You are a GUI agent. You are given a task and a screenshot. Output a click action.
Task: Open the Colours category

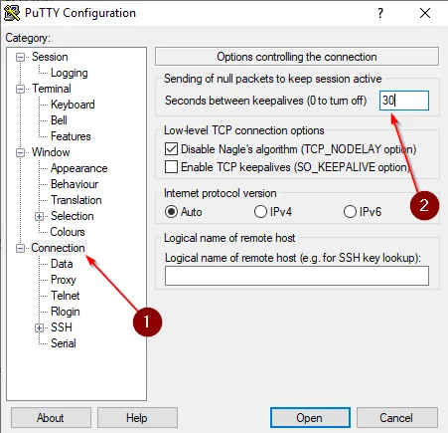[x=68, y=232]
